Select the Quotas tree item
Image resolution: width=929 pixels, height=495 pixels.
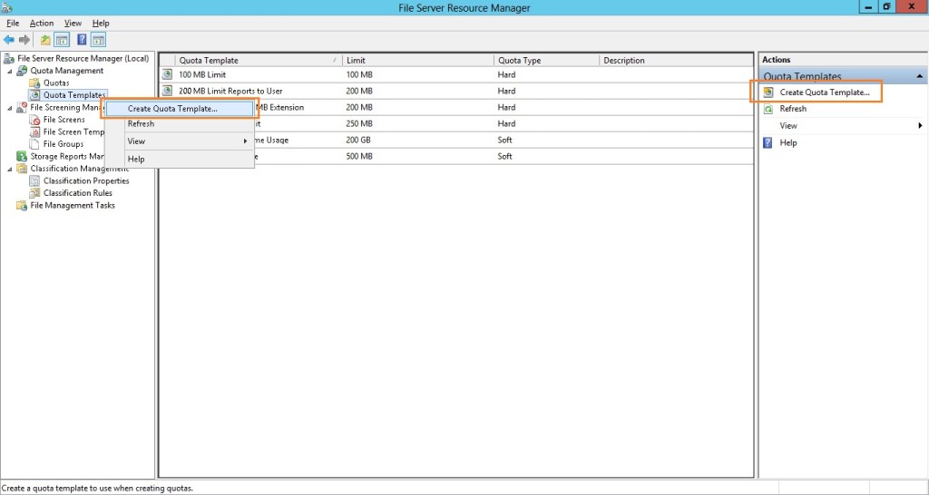click(56, 83)
